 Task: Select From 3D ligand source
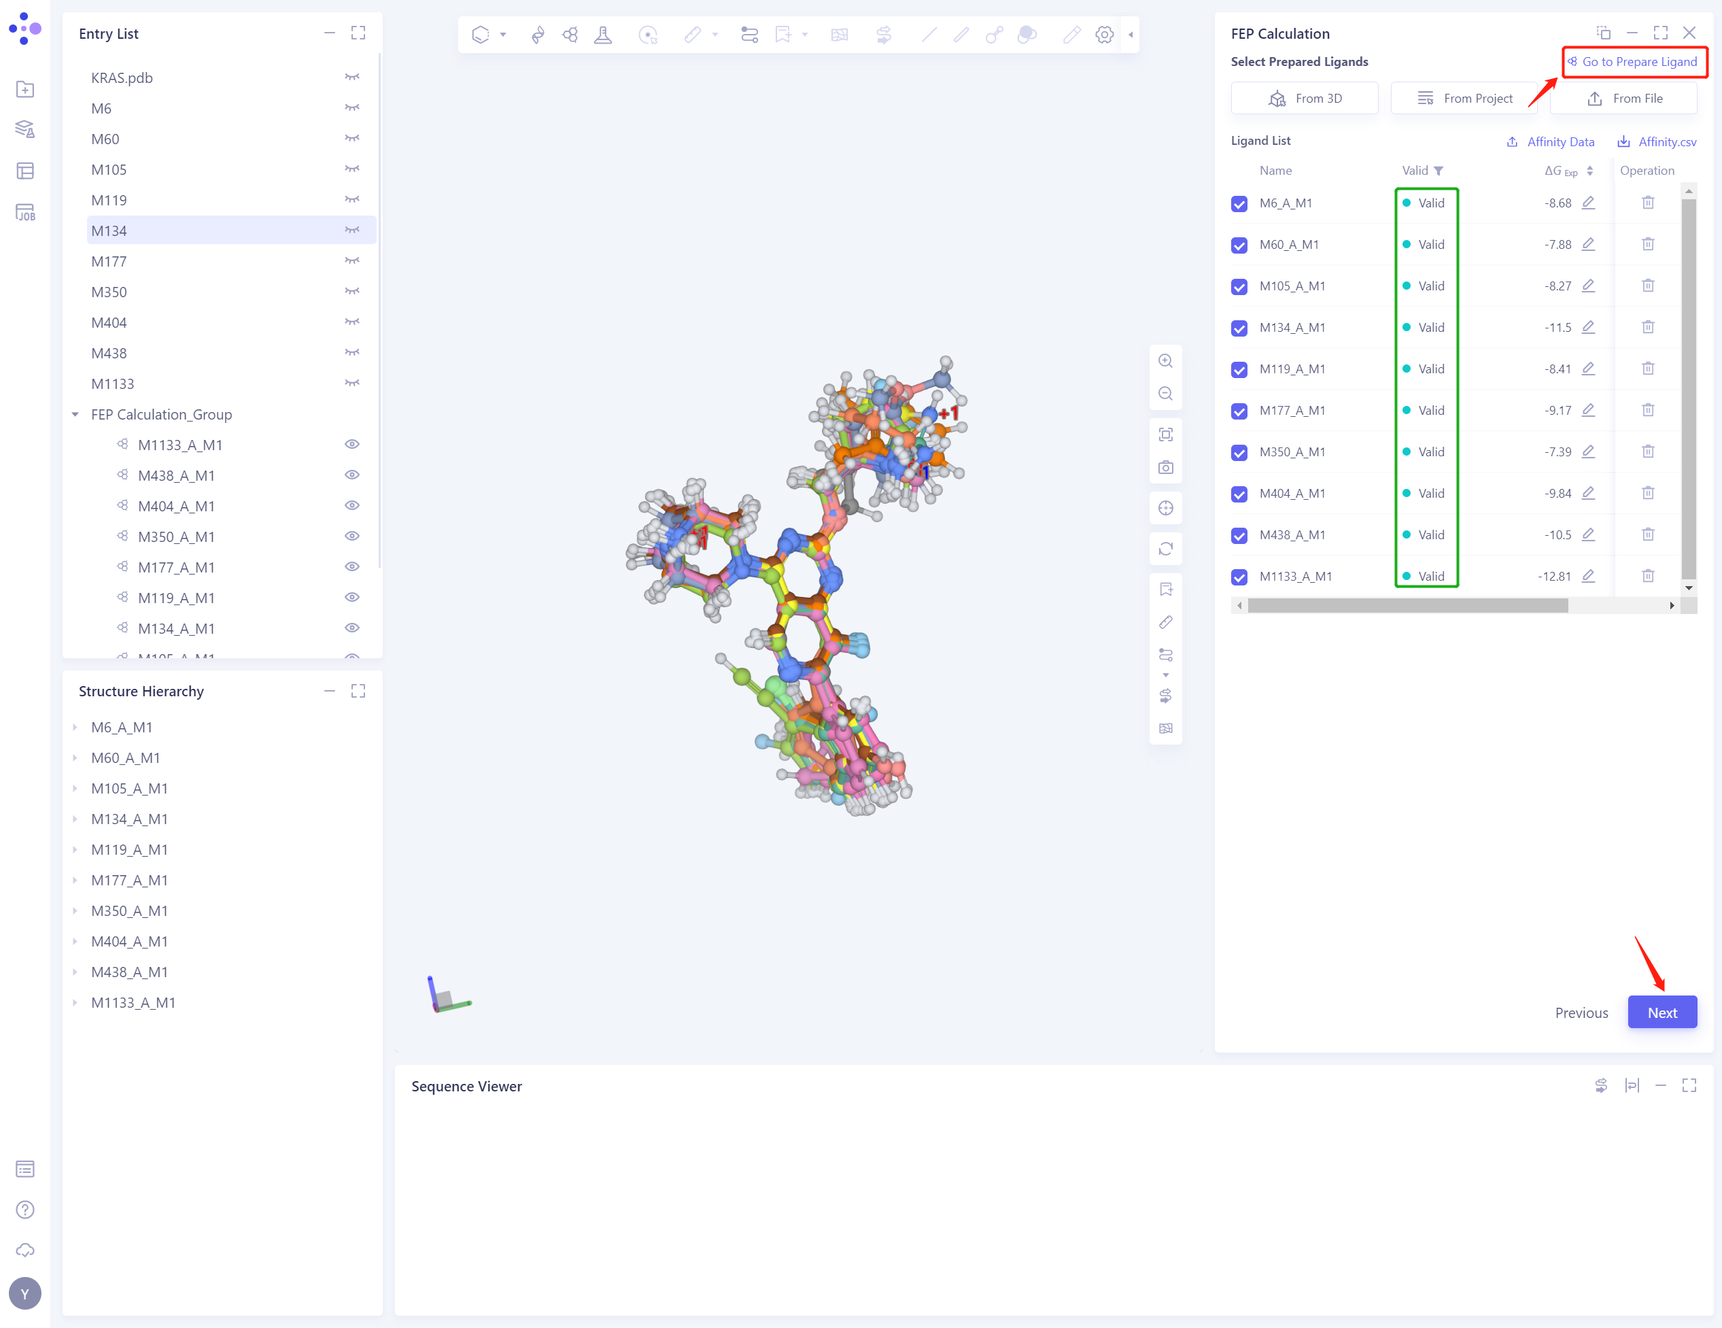pyautogui.click(x=1304, y=99)
